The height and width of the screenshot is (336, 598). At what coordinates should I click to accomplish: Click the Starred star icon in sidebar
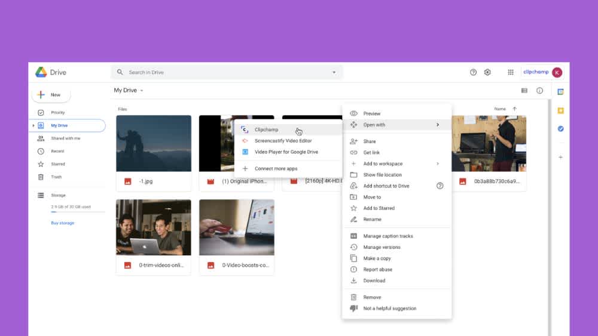tap(41, 164)
